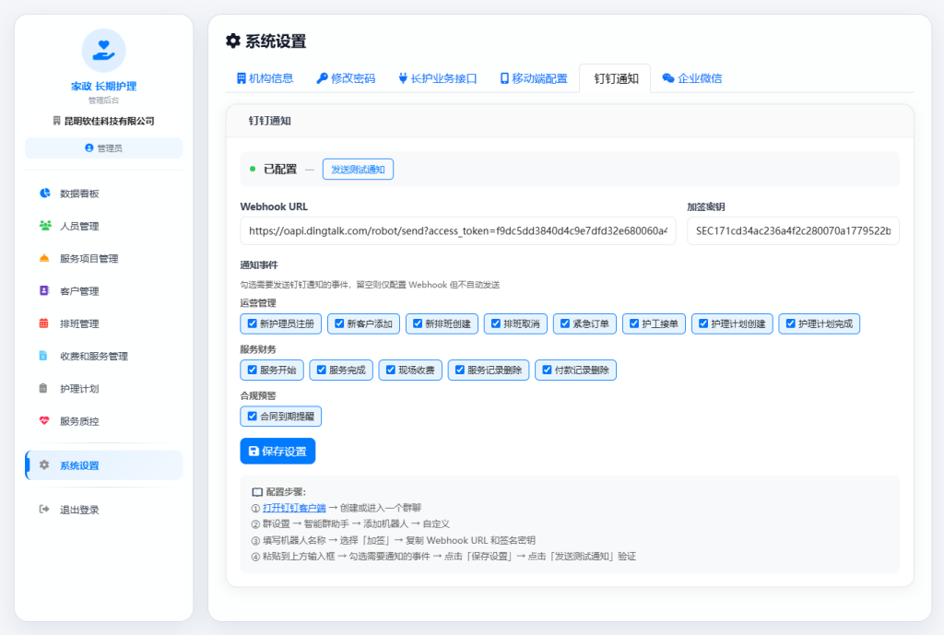
Task: Click the Webhook URL input field
Action: coord(458,231)
